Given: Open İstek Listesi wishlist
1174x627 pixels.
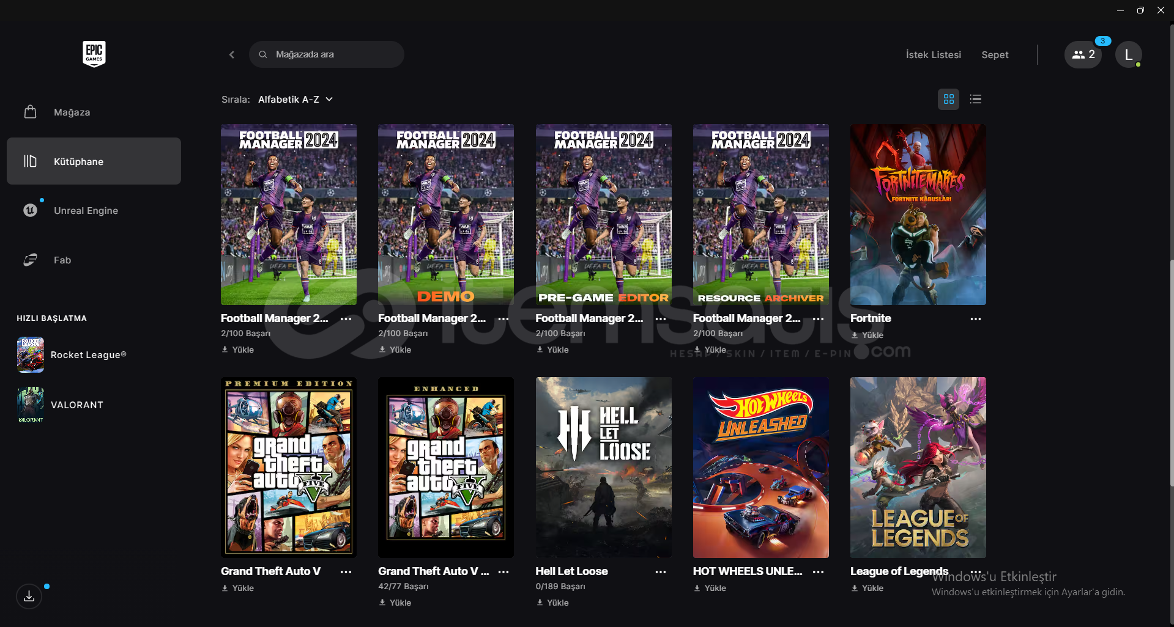Looking at the screenshot, I should click(x=934, y=55).
